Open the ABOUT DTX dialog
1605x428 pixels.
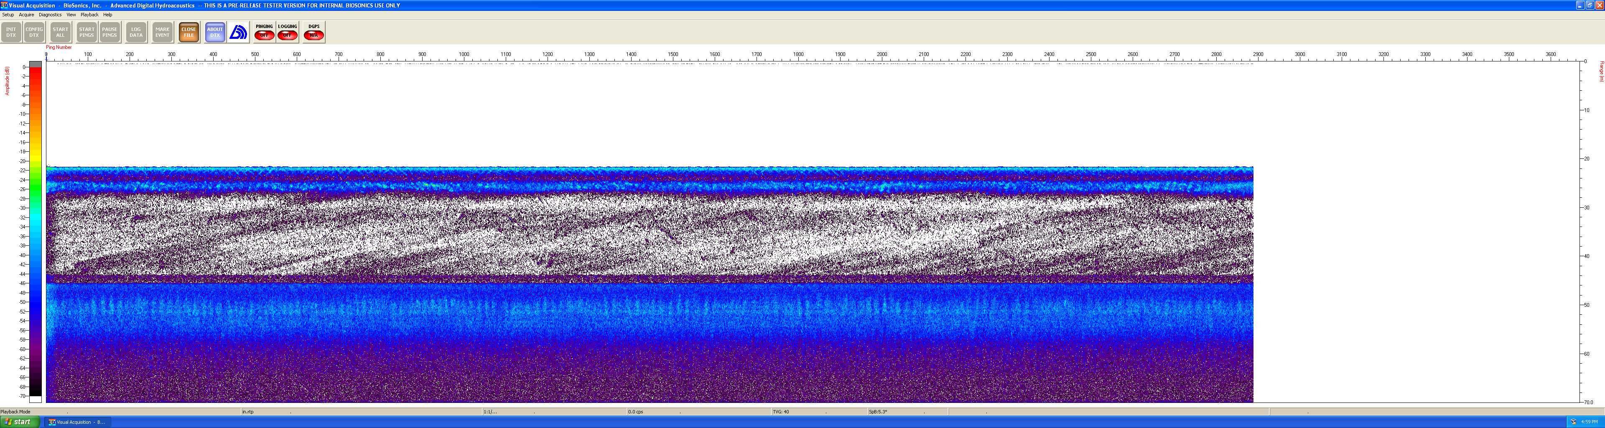click(215, 33)
